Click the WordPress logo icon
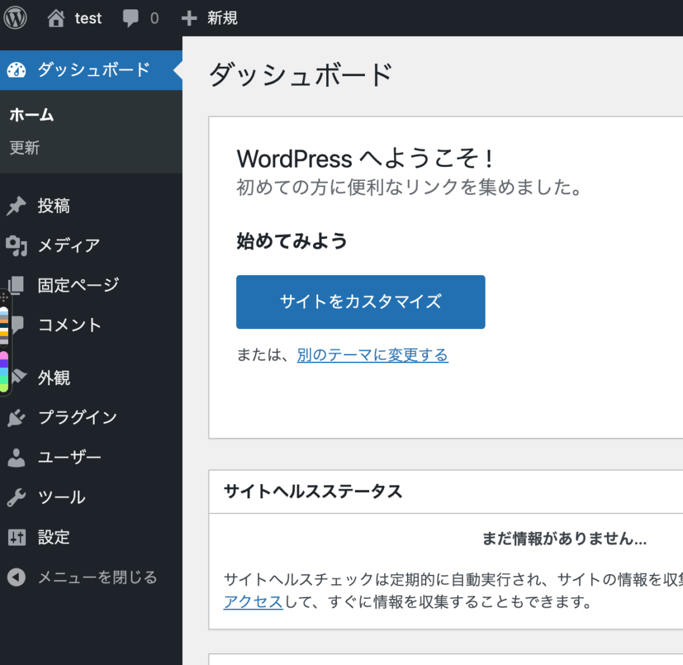 tap(15, 18)
